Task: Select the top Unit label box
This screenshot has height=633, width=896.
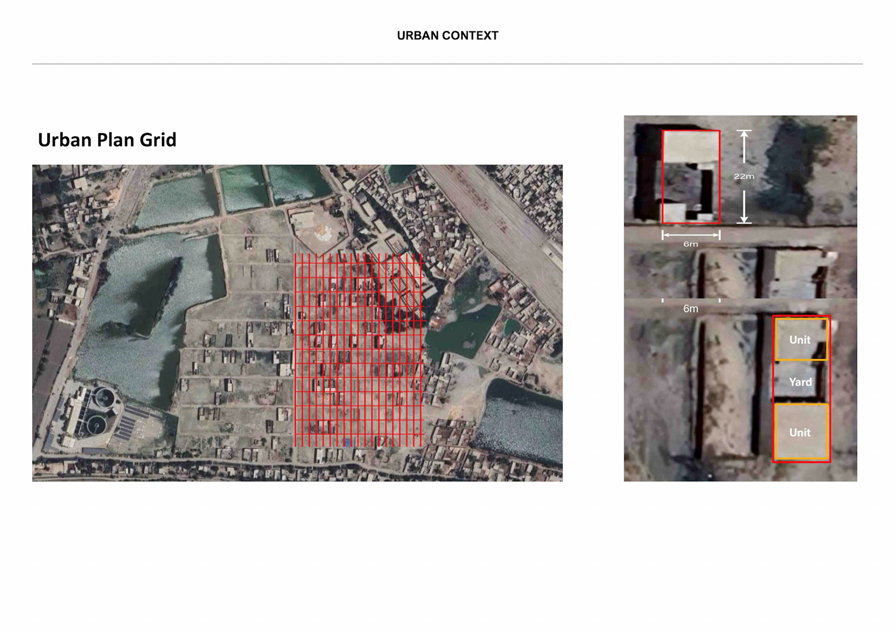Action: (800, 340)
